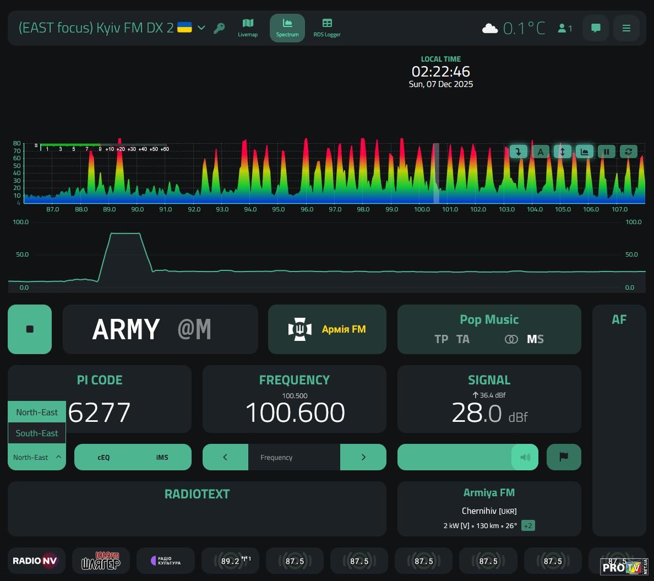Tune frequency up with right arrow
This screenshot has width=654, height=581.
363,457
